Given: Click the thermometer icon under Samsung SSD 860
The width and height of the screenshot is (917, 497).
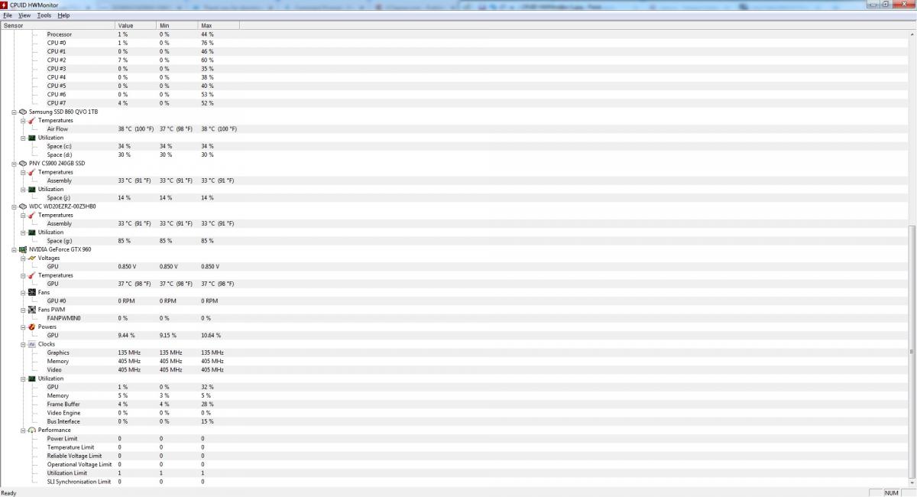Looking at the screenshot, I should (x=32, y=120).
